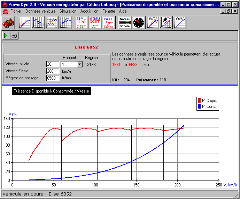Viewport: 240px width, 199px height.
Task: Click the tachometer gauge icon
Action: coord(139,23)
